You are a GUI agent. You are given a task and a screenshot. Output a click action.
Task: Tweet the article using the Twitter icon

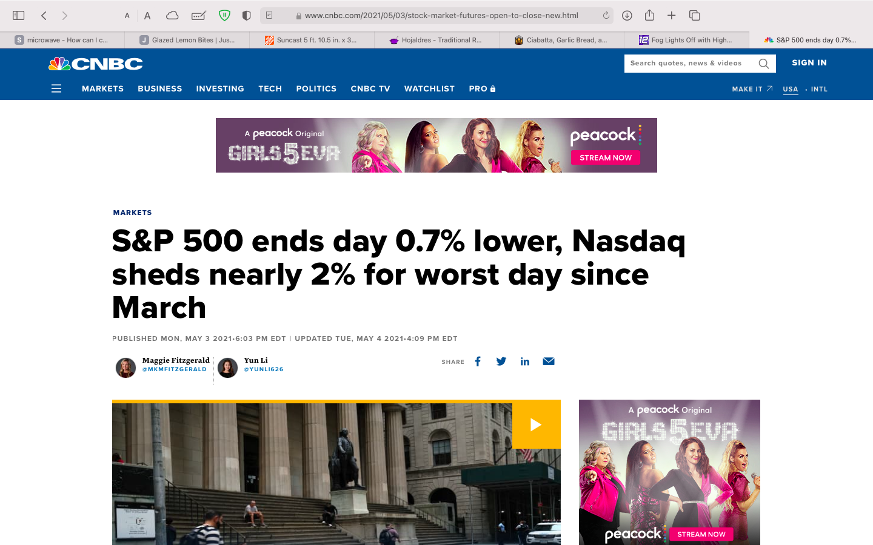point(501,361)
